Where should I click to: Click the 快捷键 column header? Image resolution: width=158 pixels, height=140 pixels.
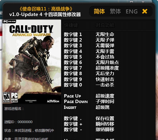(71, 25)
